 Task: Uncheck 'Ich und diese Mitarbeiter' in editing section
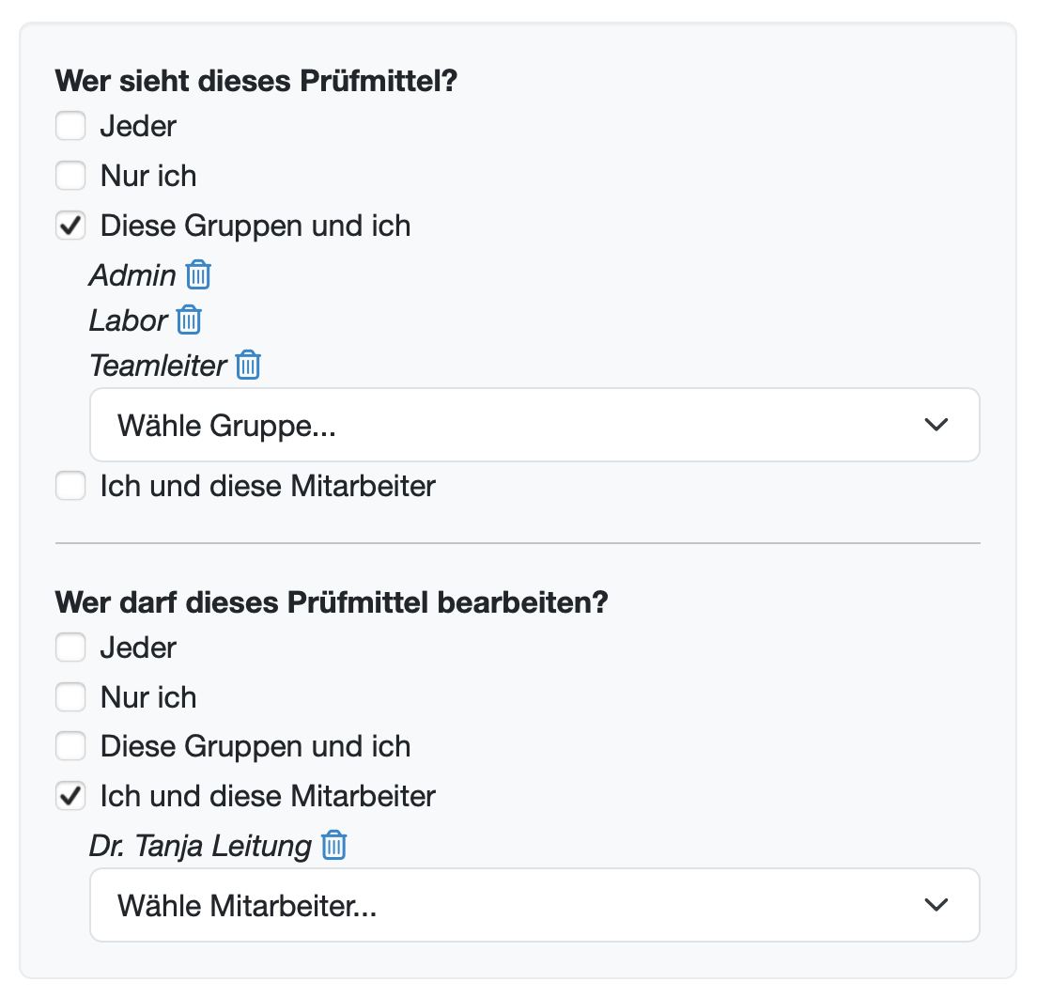click(70, 795)
